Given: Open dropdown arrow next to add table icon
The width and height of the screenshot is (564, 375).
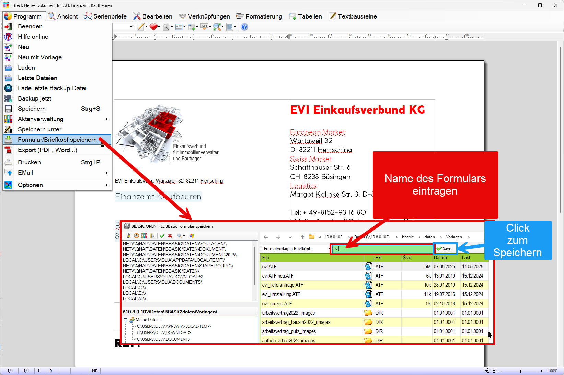Looking at the screenshot, I should [197, 27].
